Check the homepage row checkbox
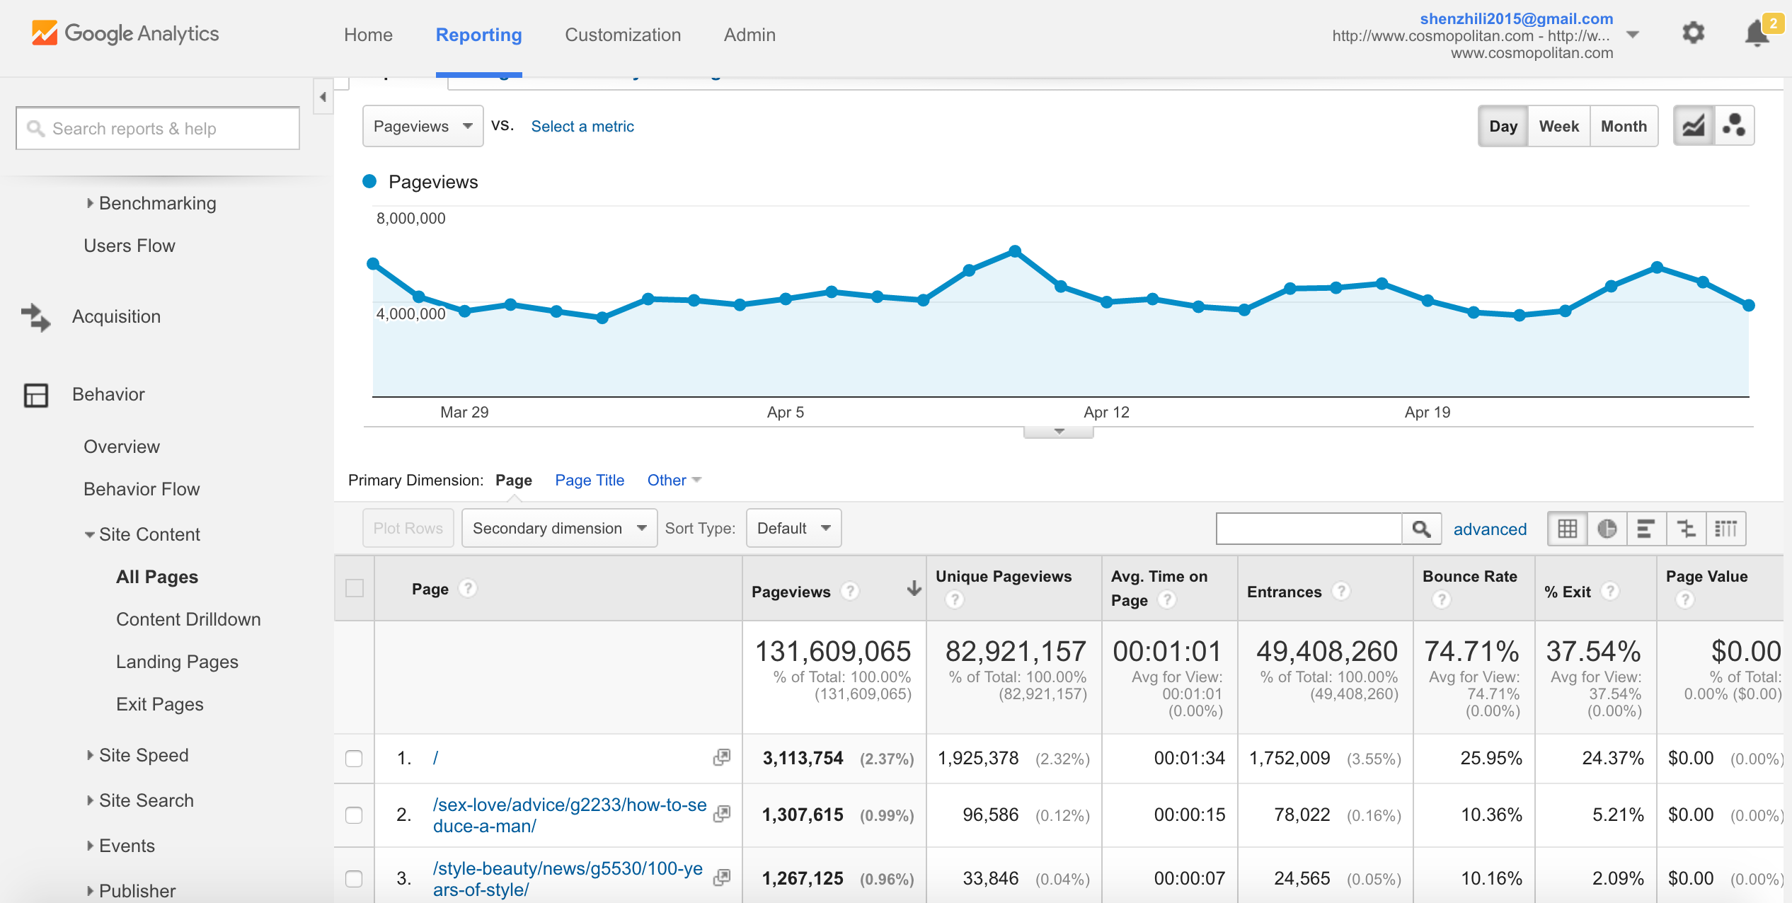This screenshot has width=1792, height=903. [x=354, y=759]
